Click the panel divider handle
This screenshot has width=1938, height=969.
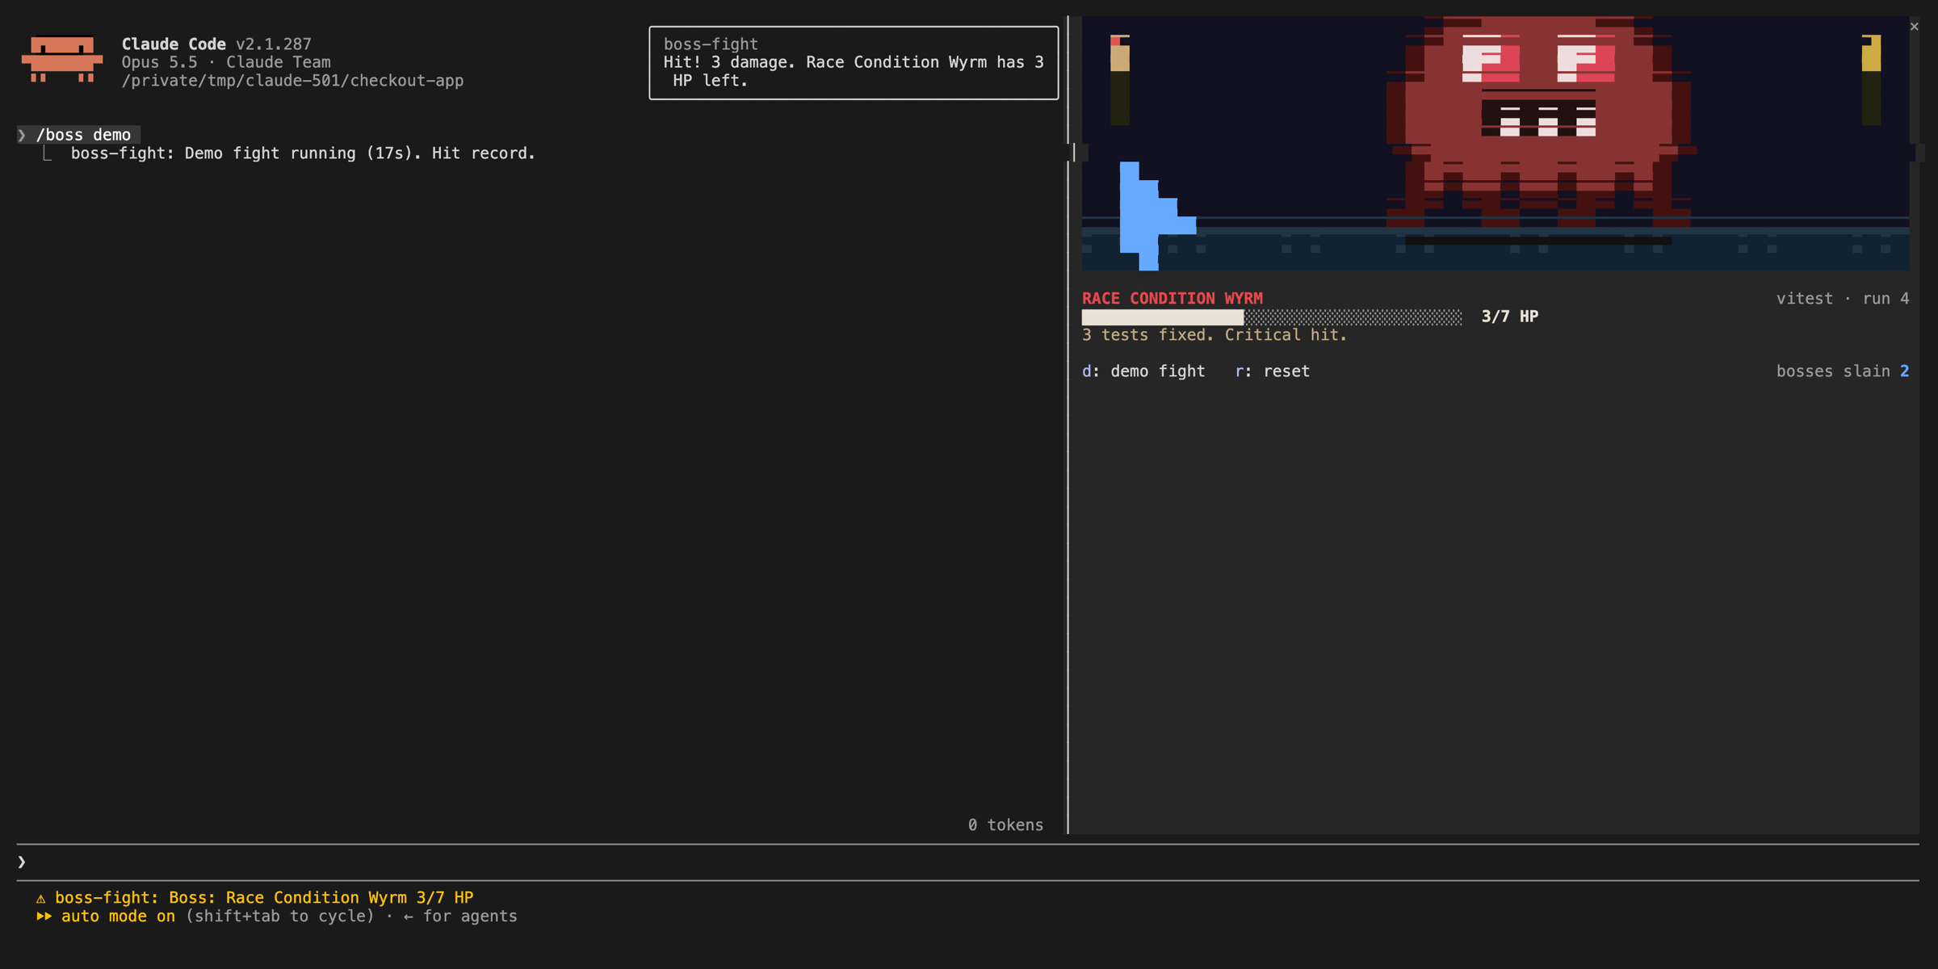(1074, 152)
